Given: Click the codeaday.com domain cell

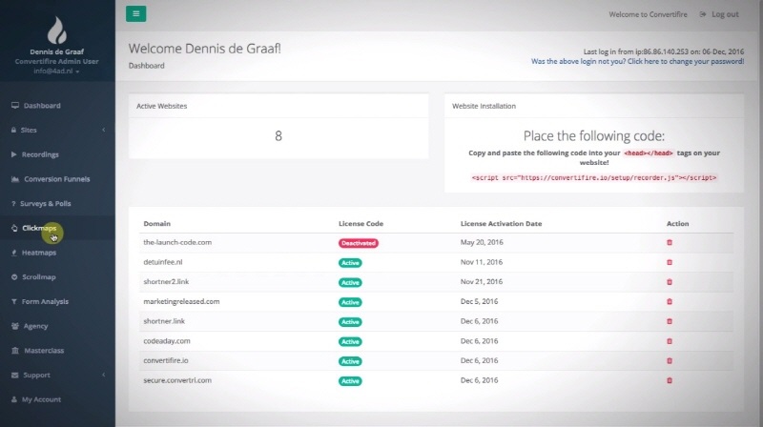Looking at the screenshot, I should coord(167,341).
